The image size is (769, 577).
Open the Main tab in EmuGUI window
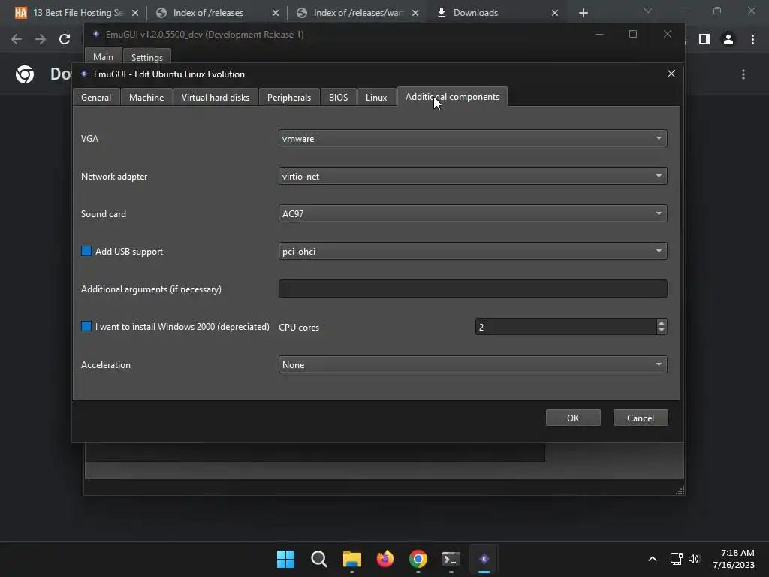coord(103,57)
